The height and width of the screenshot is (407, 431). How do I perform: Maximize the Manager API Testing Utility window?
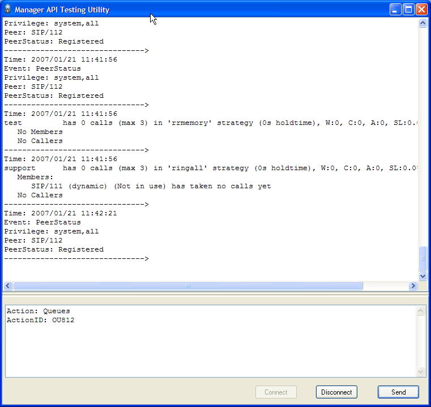point(408,10)
